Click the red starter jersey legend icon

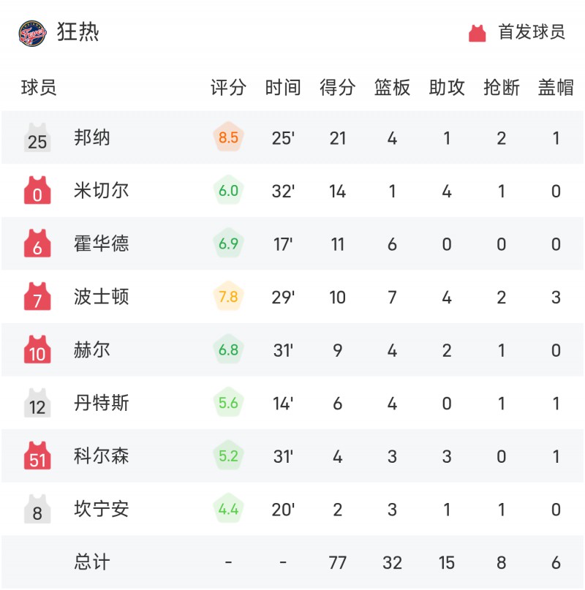click(477, 33)
